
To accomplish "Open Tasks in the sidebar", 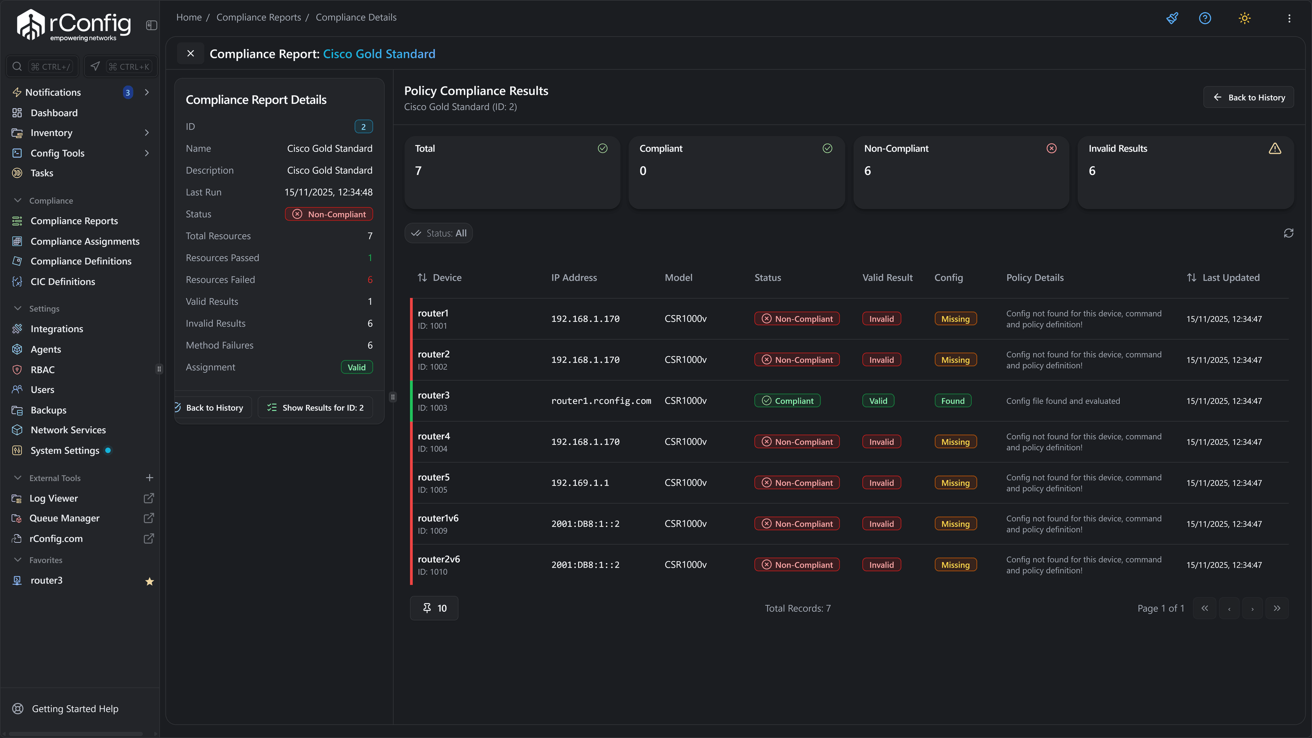I will tap(42, 173).
